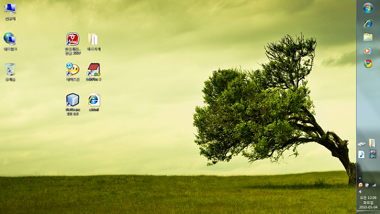The height and width of the screenshot is (214, 380).
Task: Select the yellow folder on the desktop
Action: (94, 42)
